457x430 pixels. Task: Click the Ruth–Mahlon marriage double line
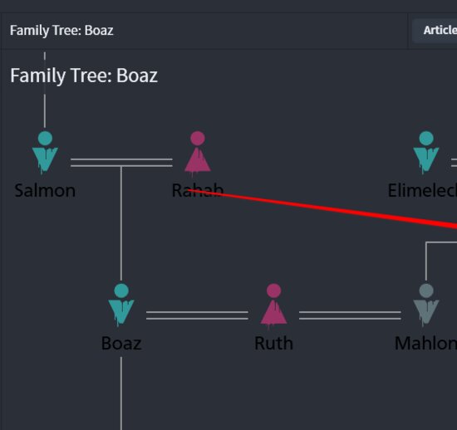[x=350, y=315]
